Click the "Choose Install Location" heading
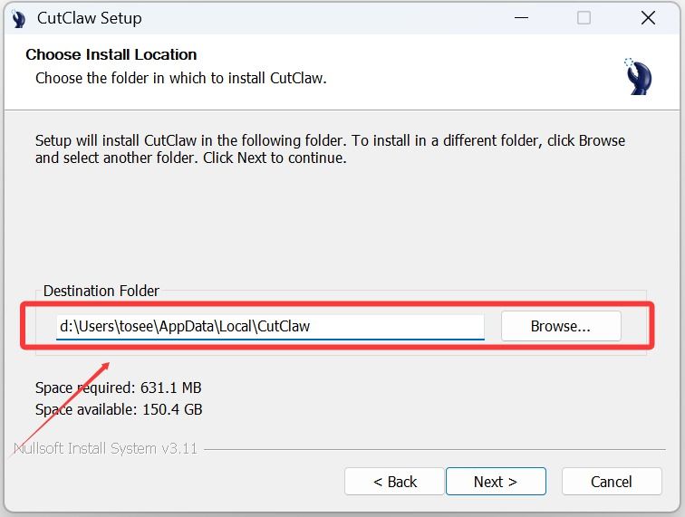 click(x=111, y=55)
